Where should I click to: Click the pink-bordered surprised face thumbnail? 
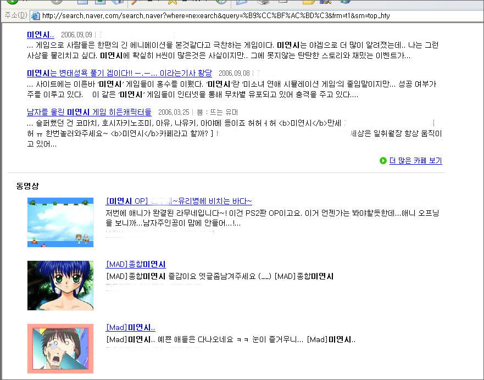[x=60, y=348]
